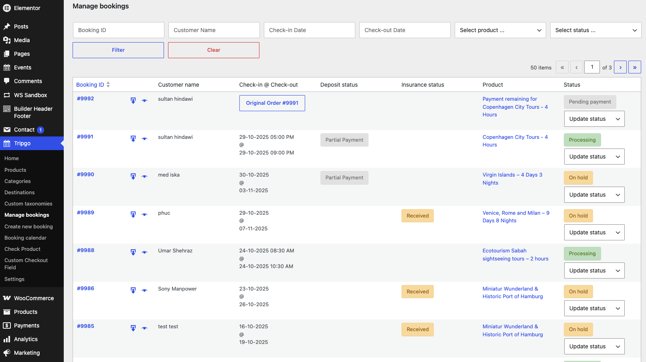The image size is (646, 362).
Task: Open Destinations submenu item
Action: tap(20, 193)
